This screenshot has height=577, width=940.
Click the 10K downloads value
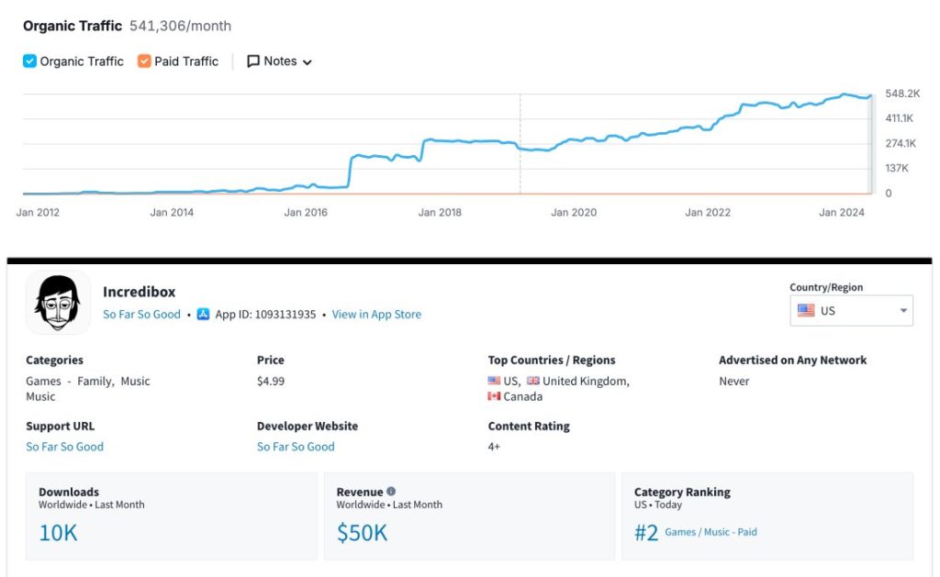(x=58, y=532)
